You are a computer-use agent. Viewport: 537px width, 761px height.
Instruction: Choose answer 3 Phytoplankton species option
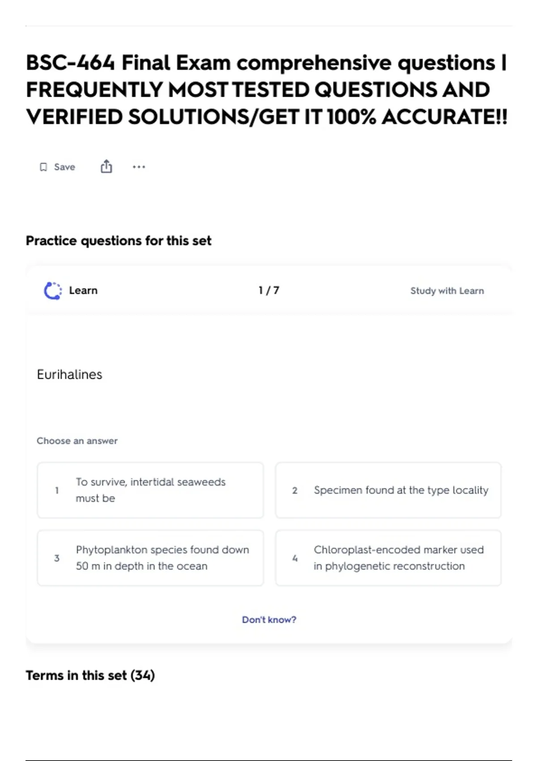pyautogui.click(x=150, y=558)
